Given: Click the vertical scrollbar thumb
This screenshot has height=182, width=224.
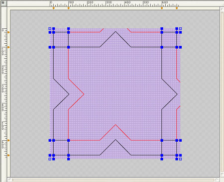Looking at the screenshot, I should coord(222,92).
